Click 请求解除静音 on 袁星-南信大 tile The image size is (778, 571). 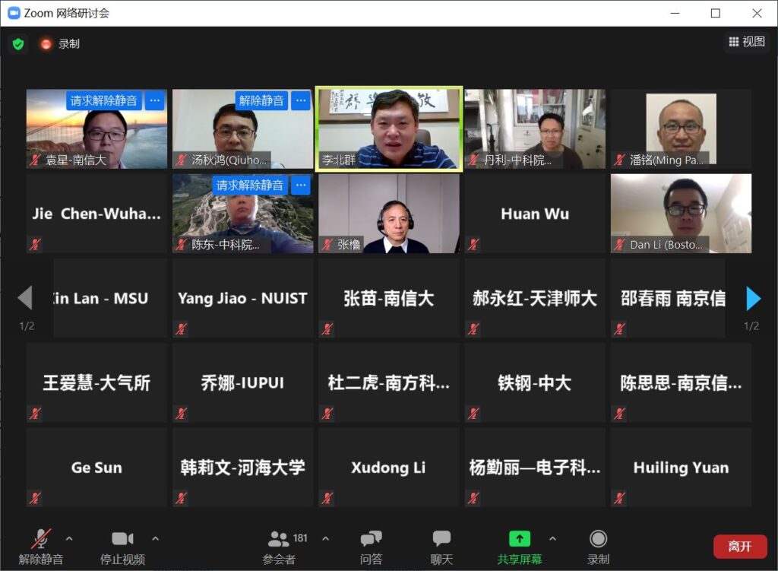tap(103, 101)
